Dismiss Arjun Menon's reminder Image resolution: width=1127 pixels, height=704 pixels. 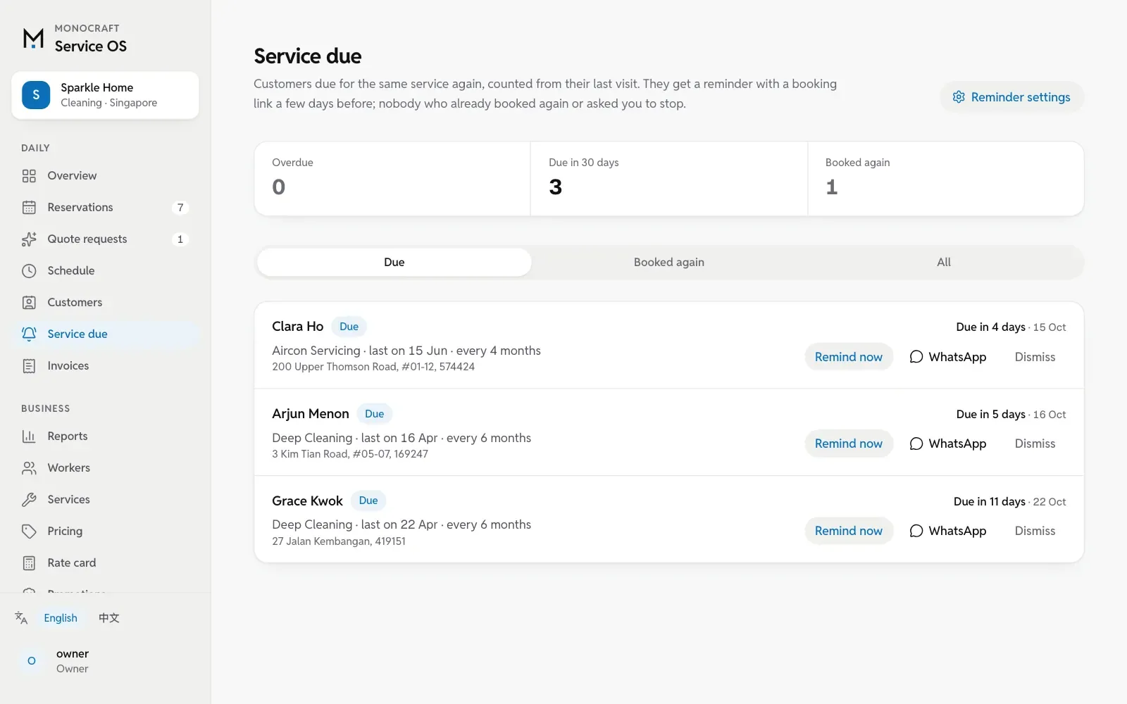tap(1035, 444)
